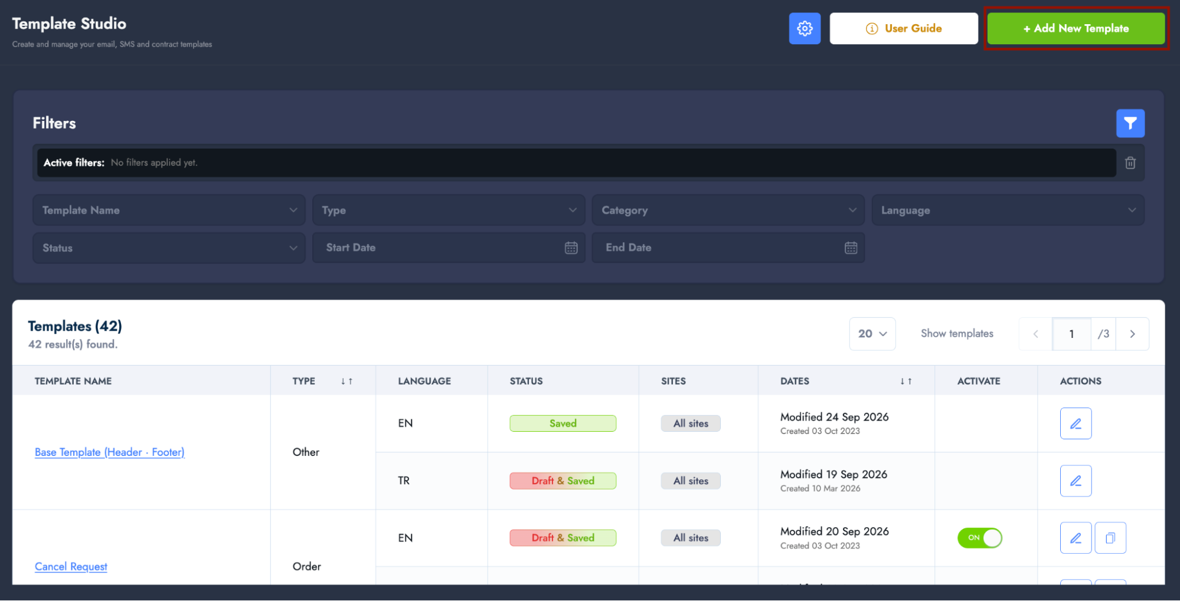This screenshot has width=1180, height=601.
Task: Open the Category filter dropdown
Action: click(728, 210)
